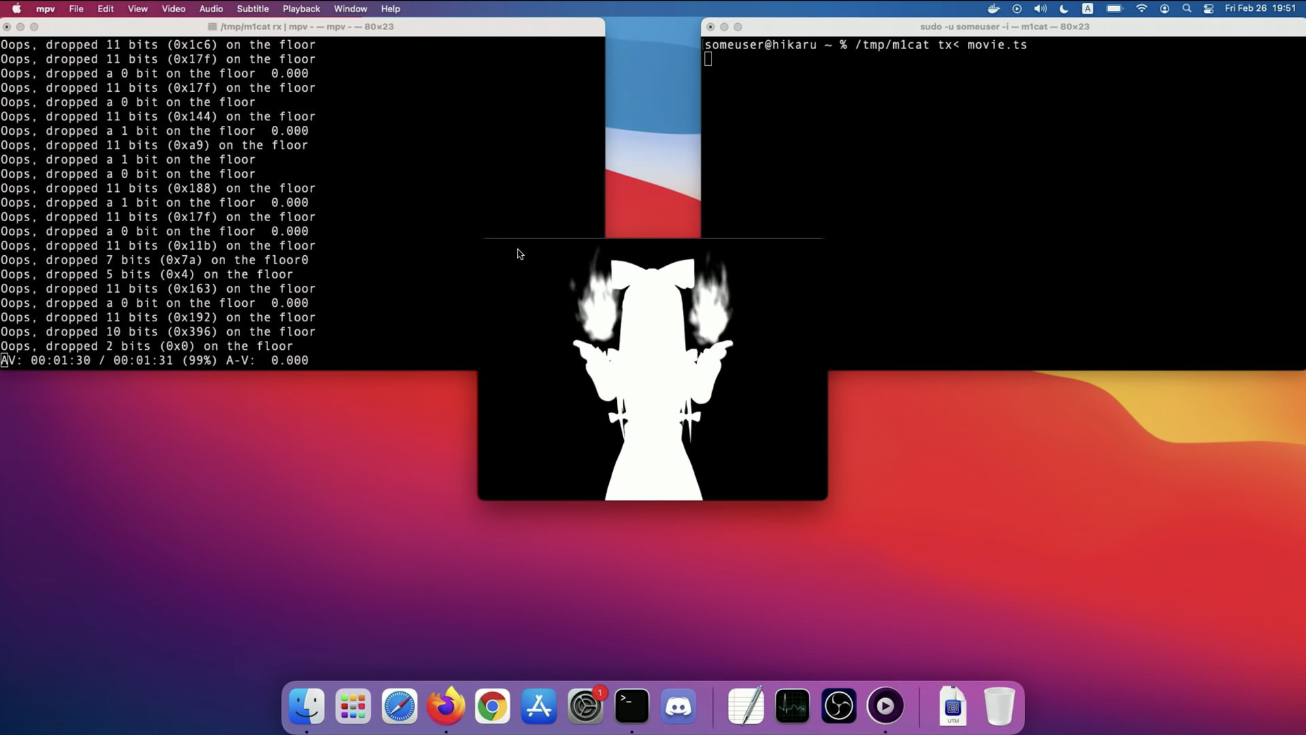The image size is (1306, 735).
Task: Open Activity Monitor from the Dock
Action: [x=792, y=706]
